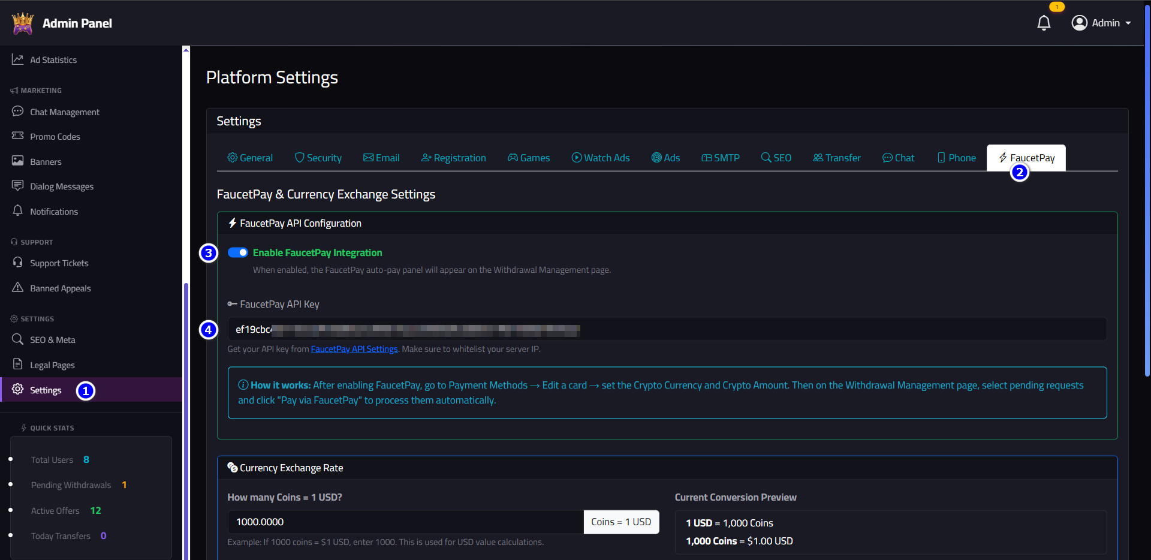Open Banners via its image icon
This screenshot has height=560, width=1151.
point(18,161)
